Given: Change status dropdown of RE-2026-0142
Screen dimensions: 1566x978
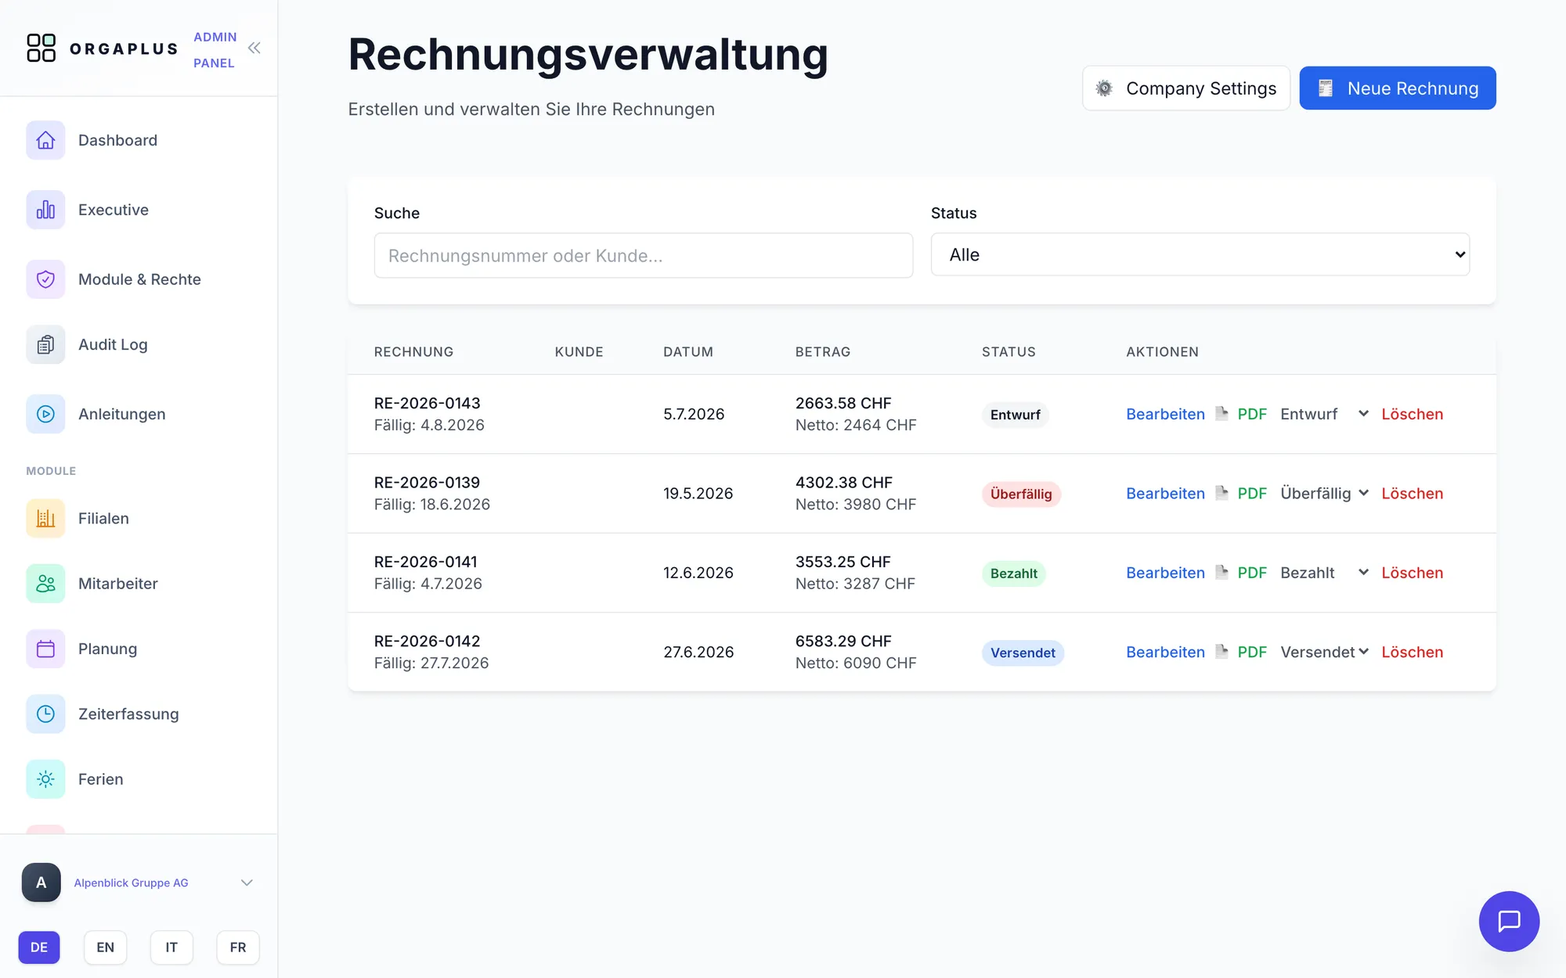Looking at the screenshot, I should [1325, 652].
